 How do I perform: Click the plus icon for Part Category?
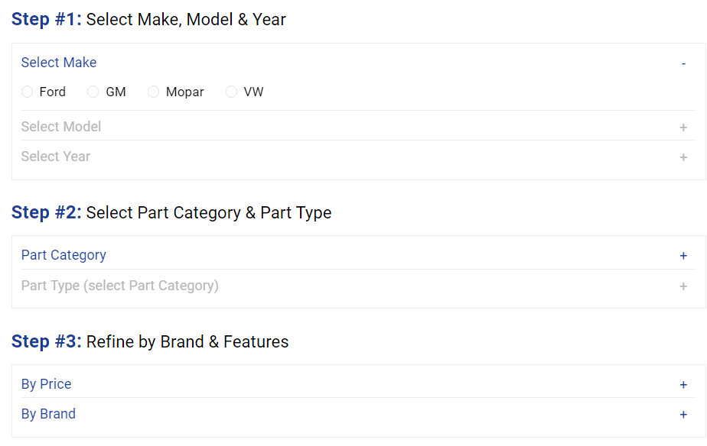point(683,256)
